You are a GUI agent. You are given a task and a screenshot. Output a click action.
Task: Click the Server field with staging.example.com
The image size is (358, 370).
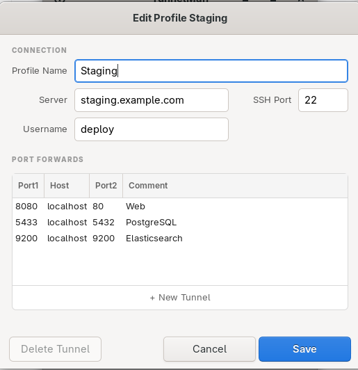pyautogui.click(x=152, y=100)
